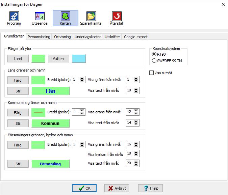Select the RT90 coordinate system
This screenshot has height=195, width=228.
click(x=159, y=54)
